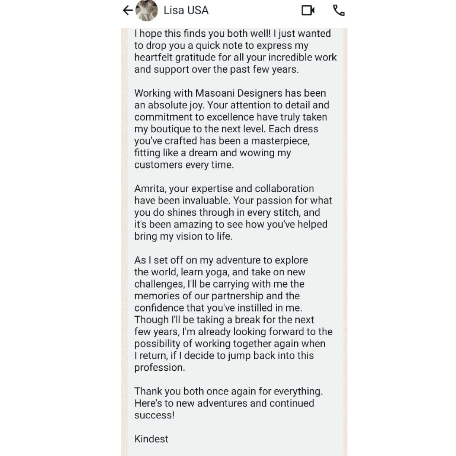The height and width of the screenshot is (456, 456).
Task: Tap the "Thank you both once again" line
Action: point(228,391)
